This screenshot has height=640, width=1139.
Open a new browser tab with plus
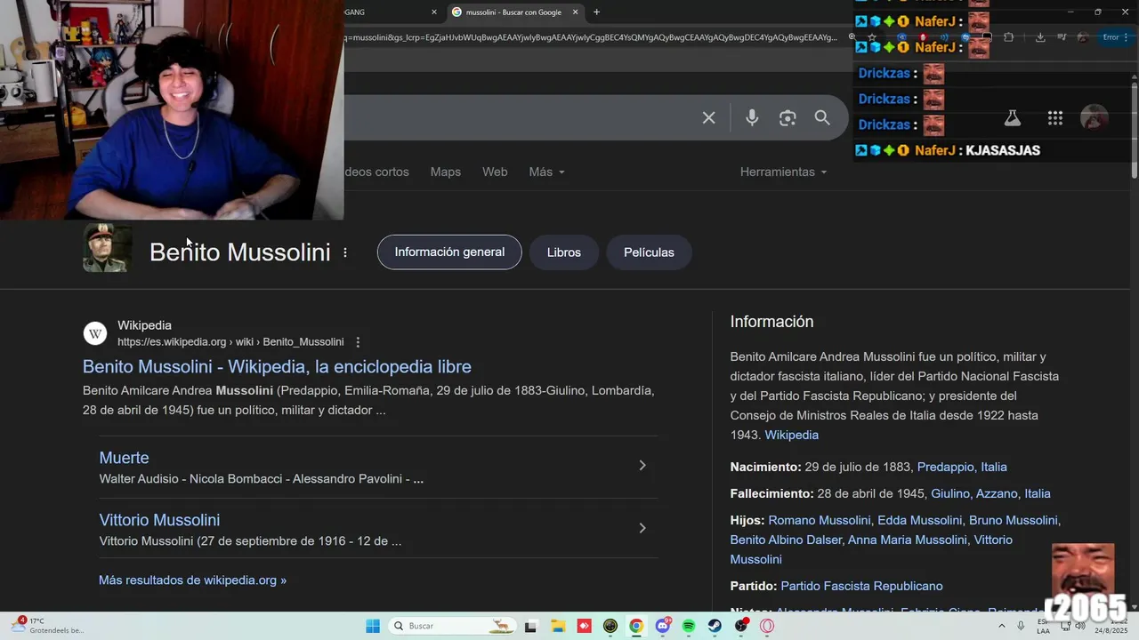point(596,12)
